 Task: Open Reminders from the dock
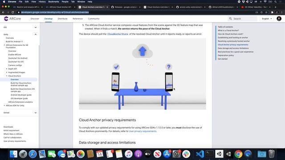(109, 154)
